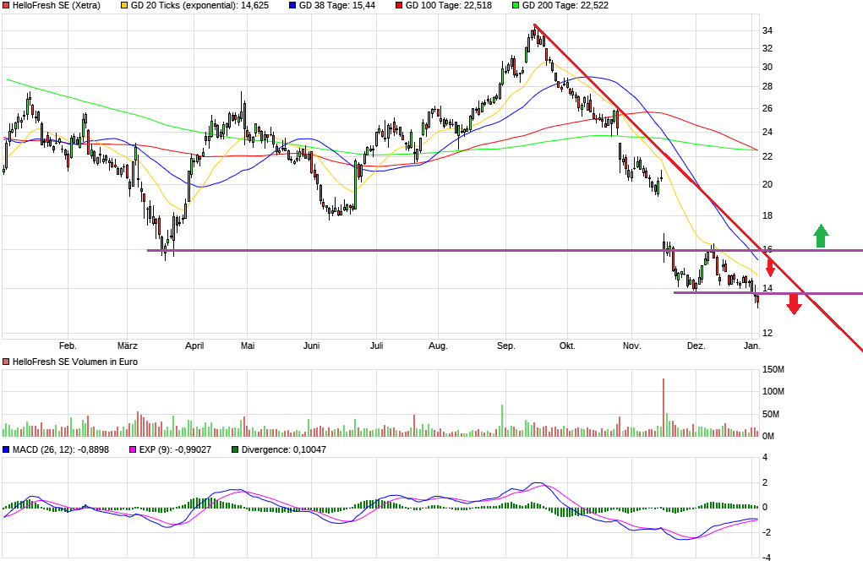Click the 'Aug.' month label on time axis
The width and height of the screenshot is (863, 566).
click(x=438, y=346)
